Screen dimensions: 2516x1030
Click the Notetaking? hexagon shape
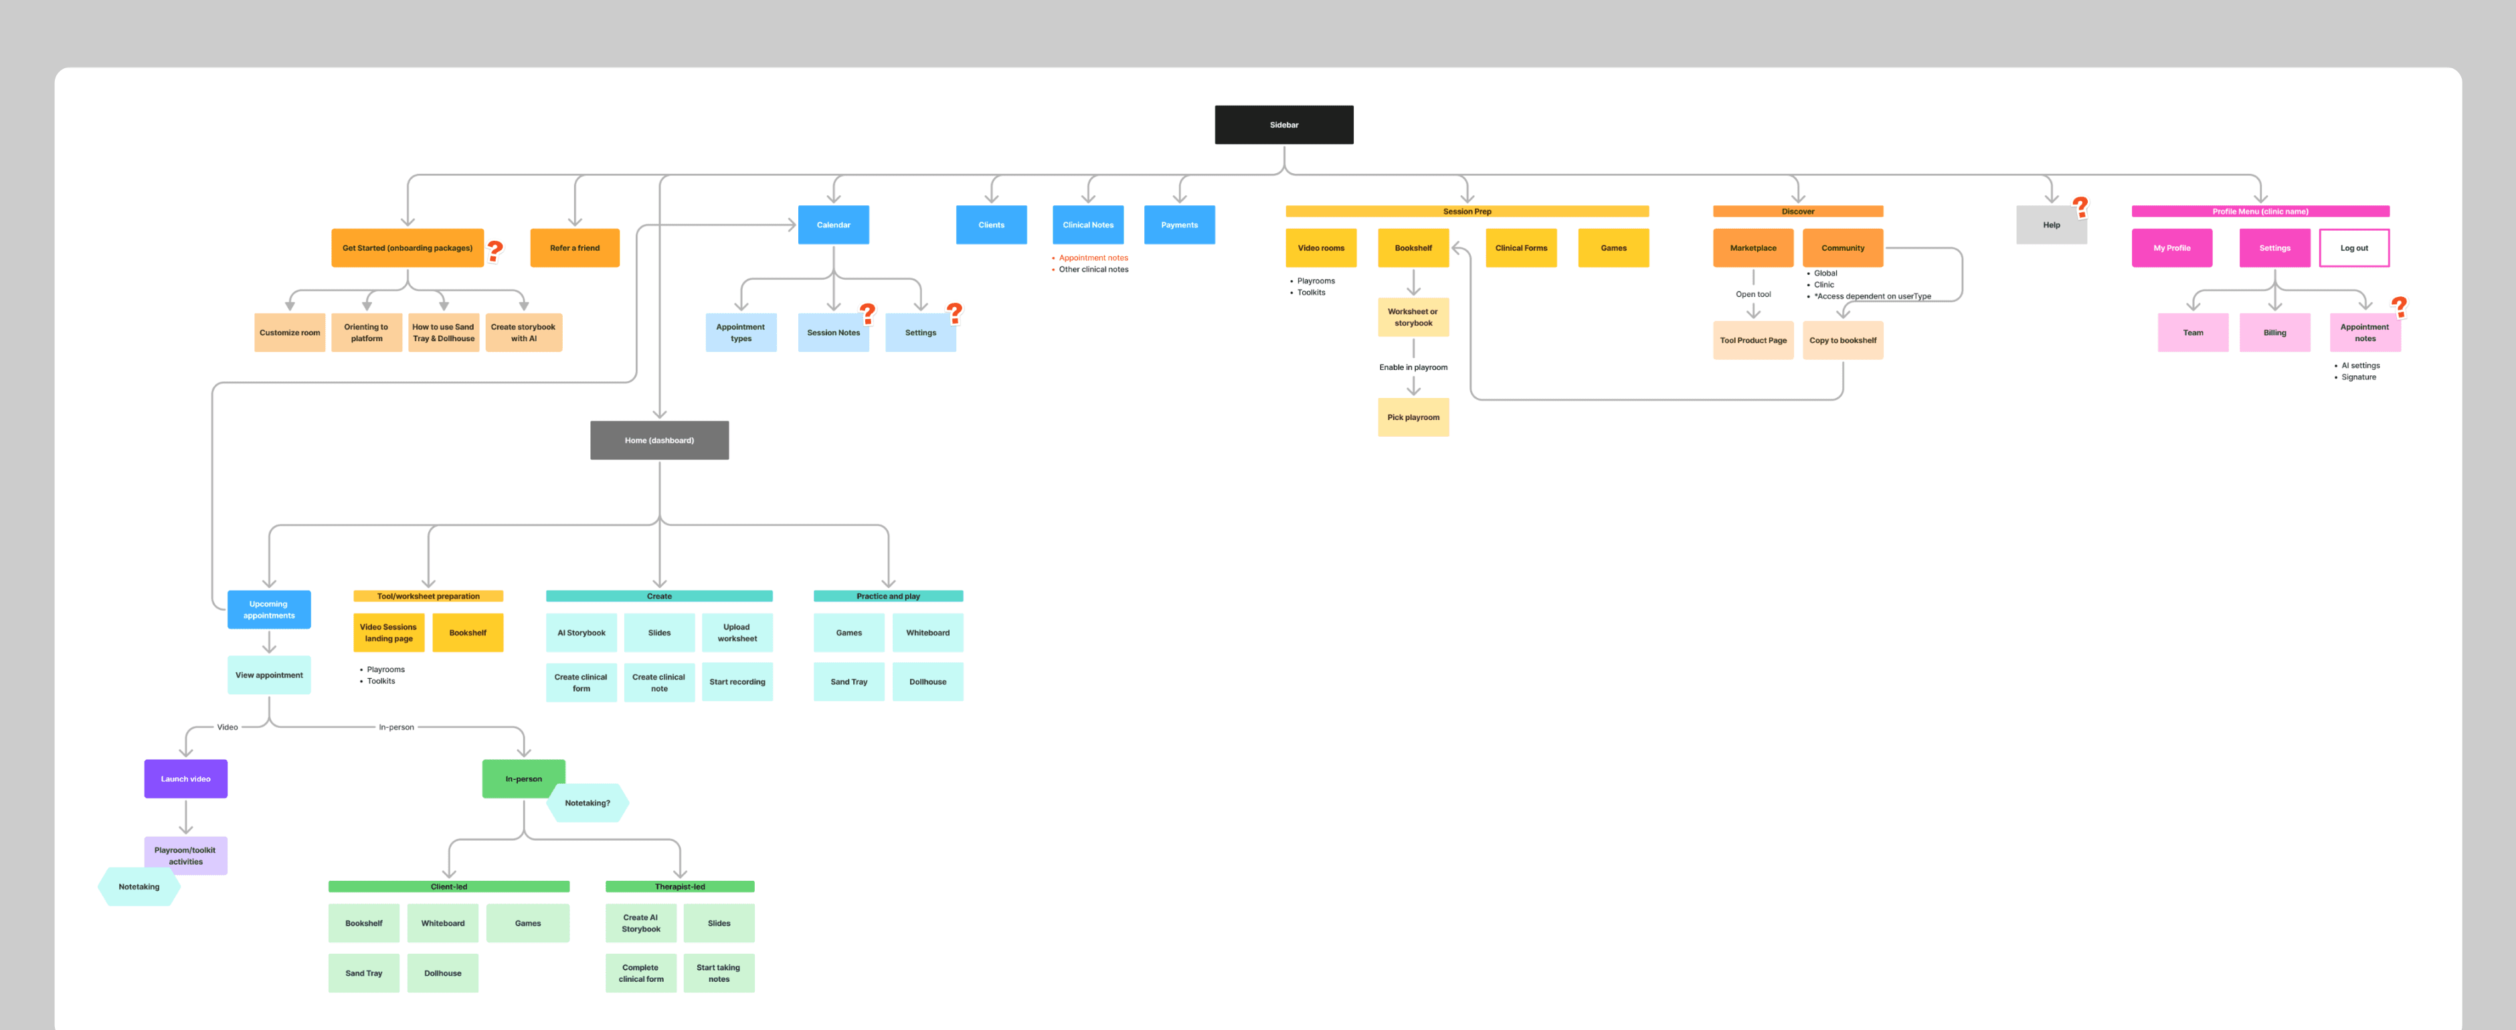588,803
